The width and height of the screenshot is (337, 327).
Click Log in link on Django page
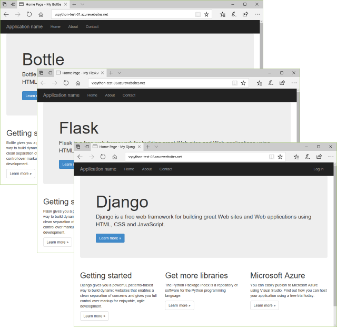tap(318, 169)
